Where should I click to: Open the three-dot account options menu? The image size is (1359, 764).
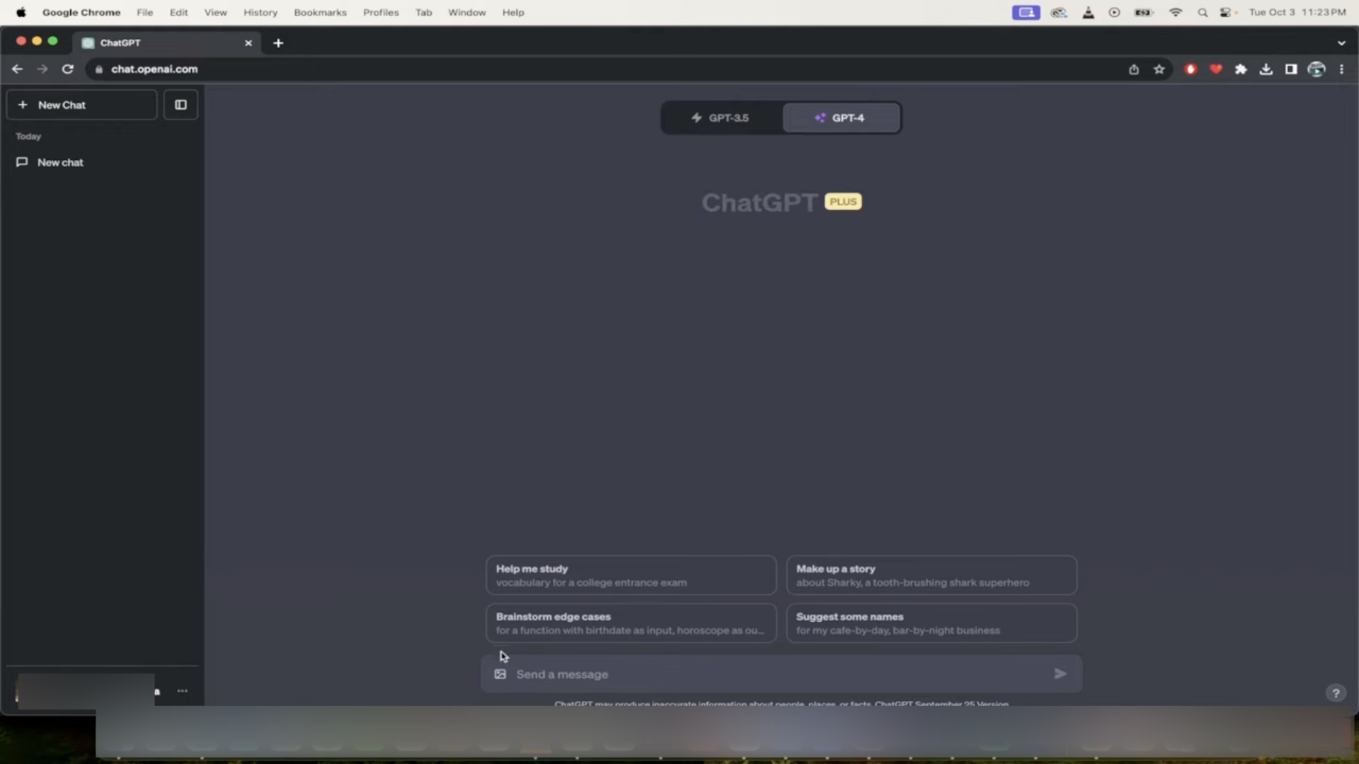click(183, 691)
